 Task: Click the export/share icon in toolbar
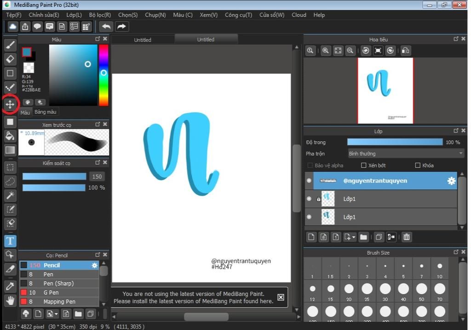25,26
